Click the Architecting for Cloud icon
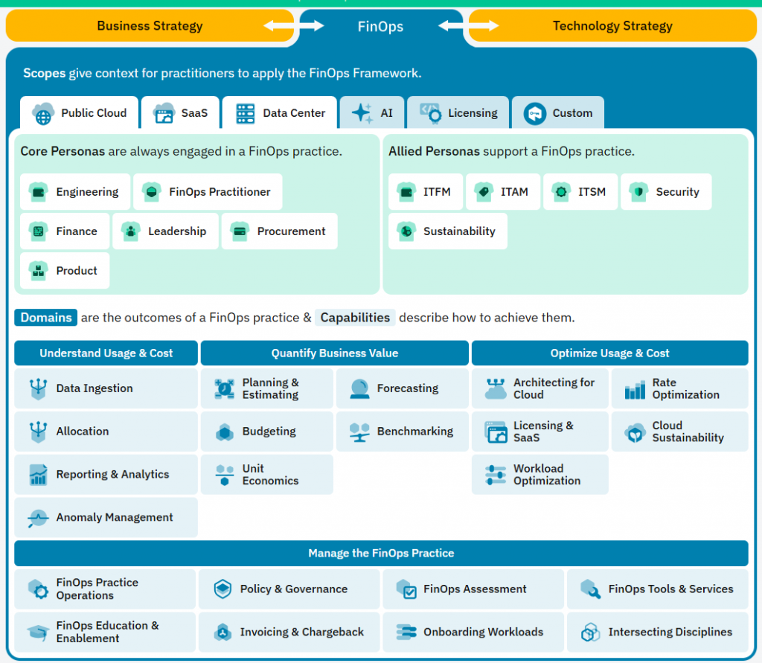Image resolution: width=762 pixels, height=663 pixels. click(x=496, y=388)
